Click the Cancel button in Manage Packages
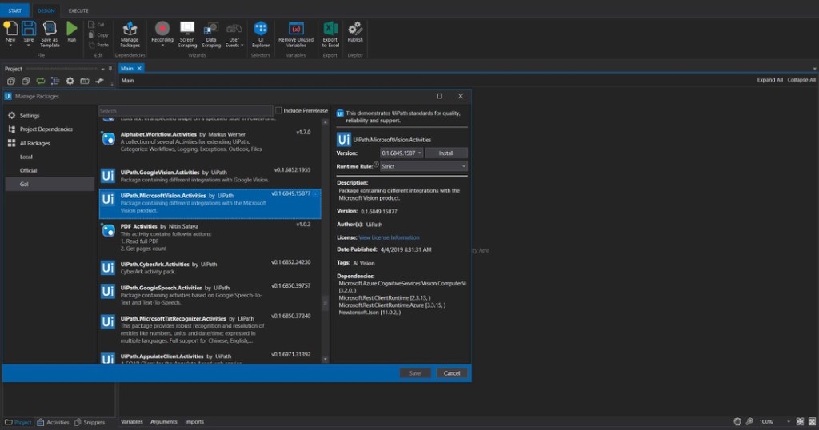The width and height of the screenshot is (819, 430). click(452, 373)
